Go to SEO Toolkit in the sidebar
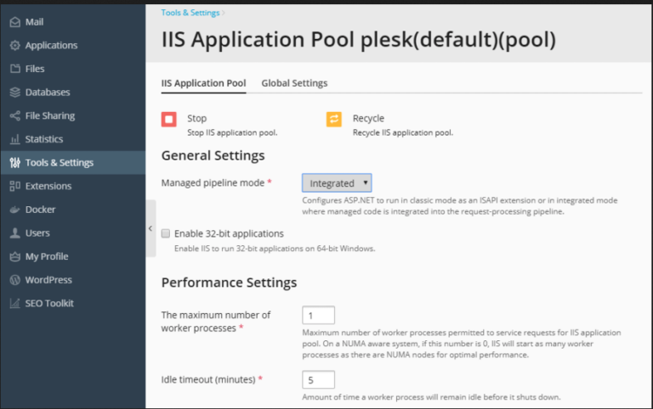 tap(49, 303)
